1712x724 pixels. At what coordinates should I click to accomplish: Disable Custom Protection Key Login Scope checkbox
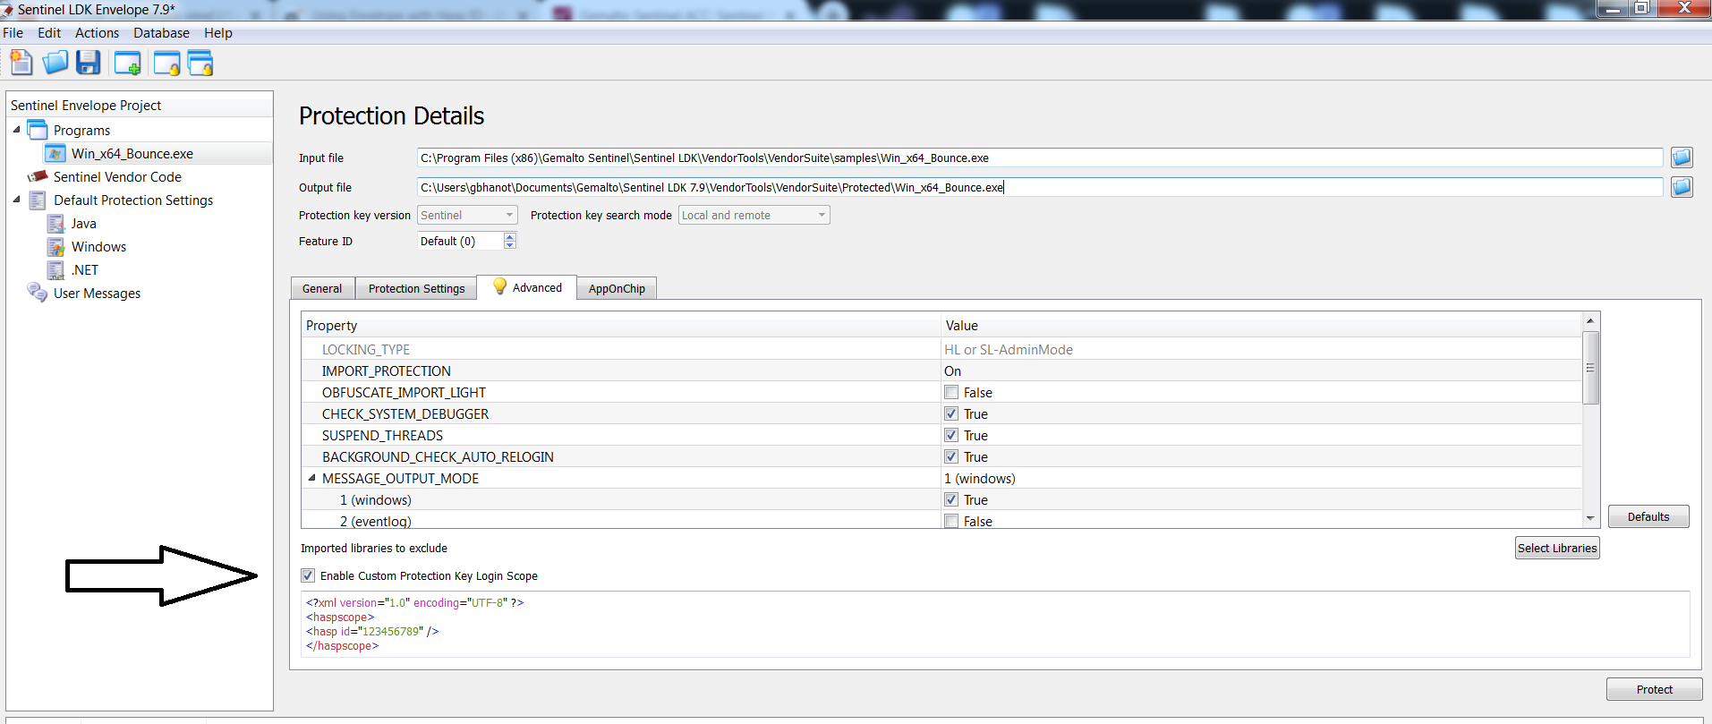pos(308,575)
